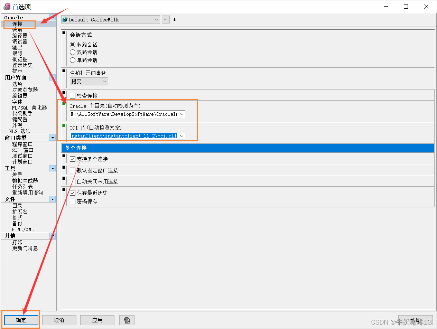Collapse the 窗口类型 section in sidebar
The height and width of the screenshot is (329, 437).
click(x=52, y=138)
